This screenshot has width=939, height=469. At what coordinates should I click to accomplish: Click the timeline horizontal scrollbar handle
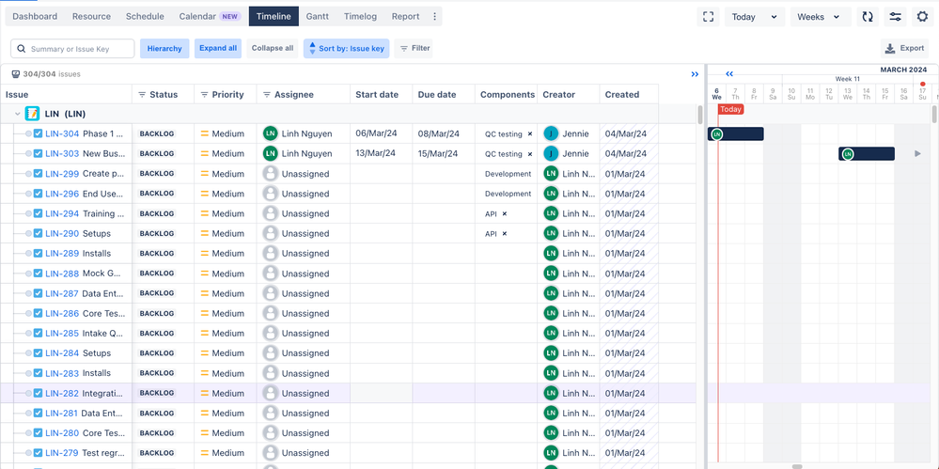click(796, 466)
